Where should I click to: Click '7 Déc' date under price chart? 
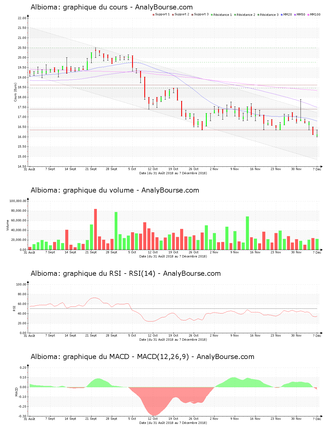tap(317, 169)
